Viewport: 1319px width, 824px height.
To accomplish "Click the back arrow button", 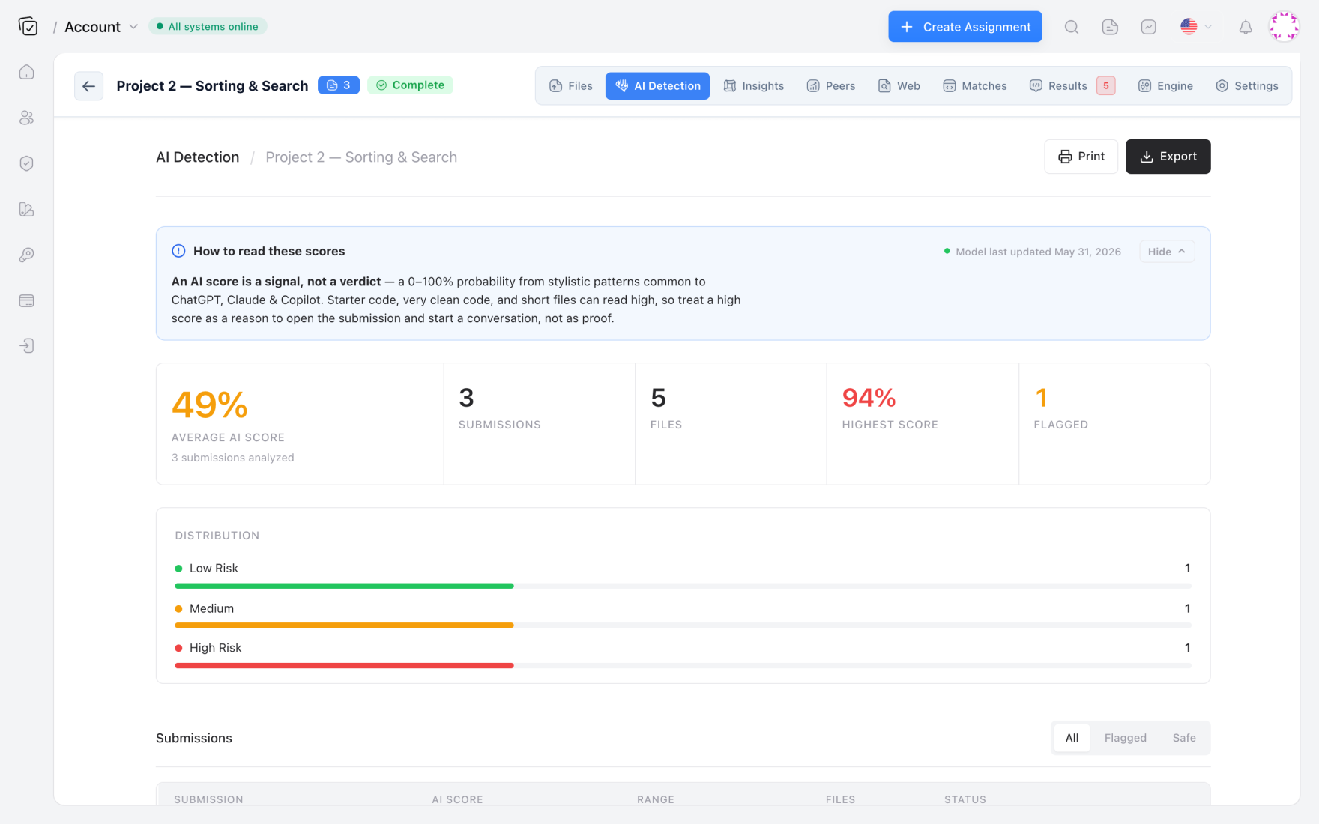I will [88, 86].
